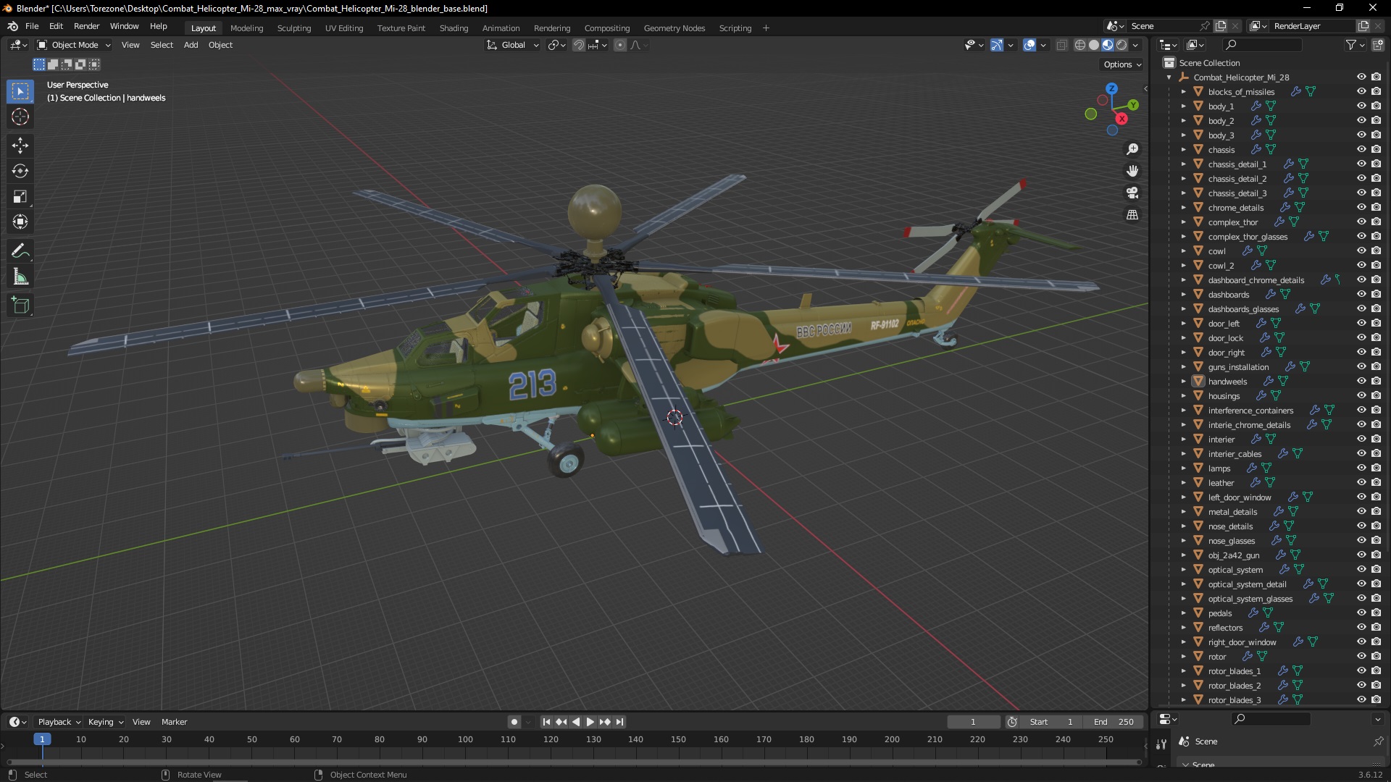This screenshot has width=1391, height=782.
Task: Toggle show gizmo button
Action: pos(997,45)
